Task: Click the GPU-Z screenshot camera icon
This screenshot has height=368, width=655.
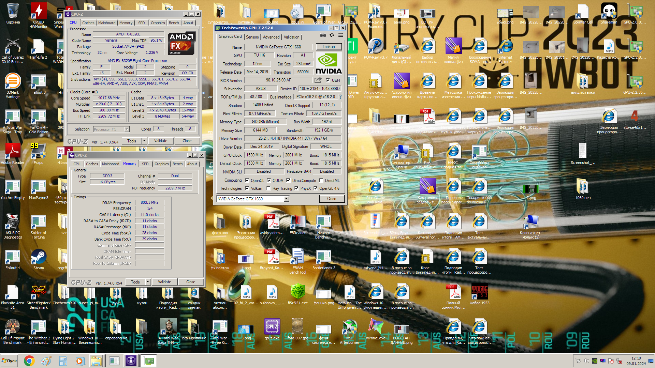Action: (x=323, y=35)
